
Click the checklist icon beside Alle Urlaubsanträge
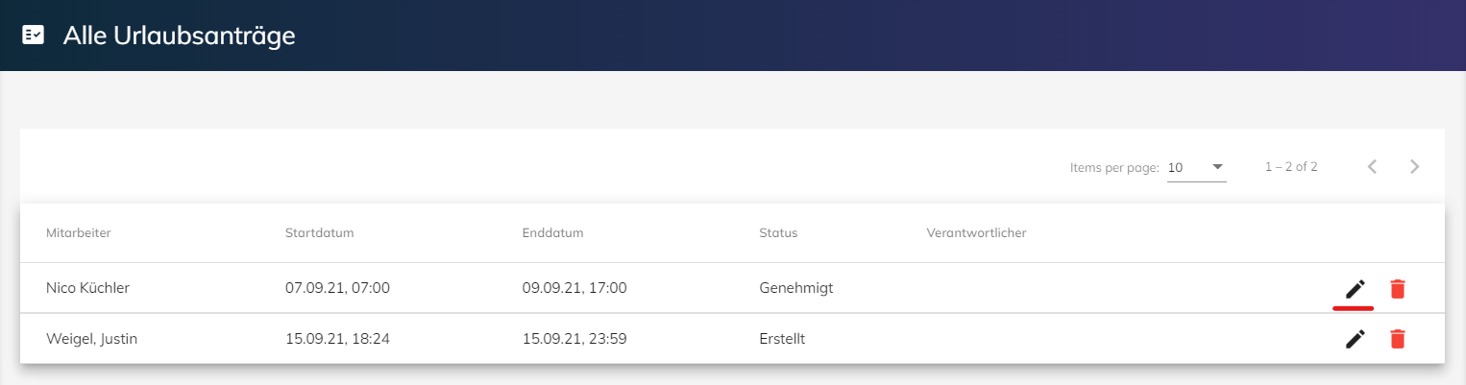tap(33, 36)
